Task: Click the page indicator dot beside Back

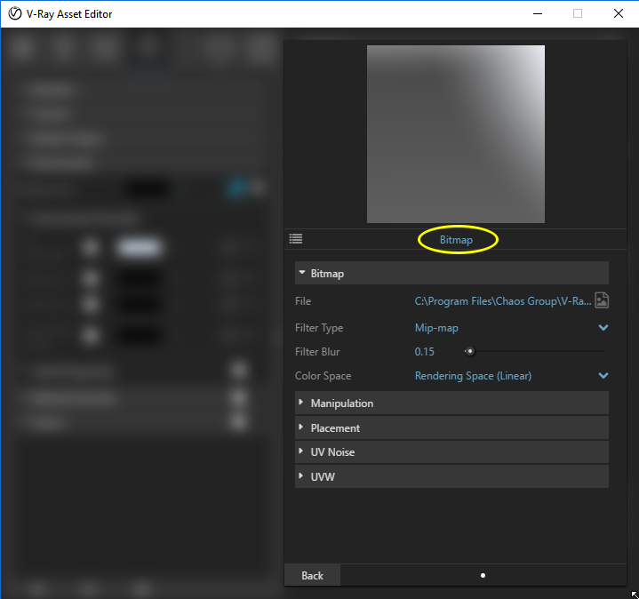Action: pyautogui.click(x=483, y=575)
